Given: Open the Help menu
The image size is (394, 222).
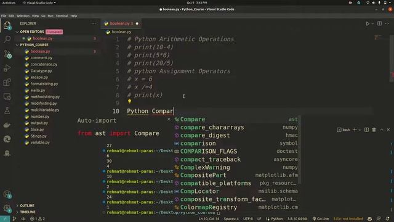Looking at the screenshot, I should pos(74,16).
